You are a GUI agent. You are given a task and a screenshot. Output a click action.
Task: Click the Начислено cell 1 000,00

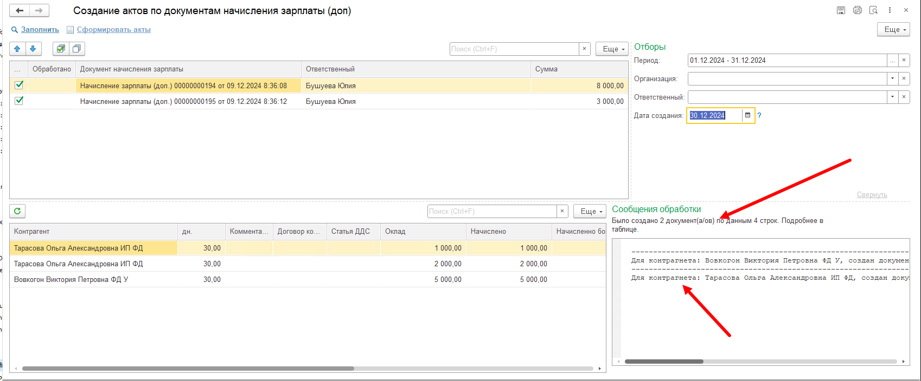509,248
